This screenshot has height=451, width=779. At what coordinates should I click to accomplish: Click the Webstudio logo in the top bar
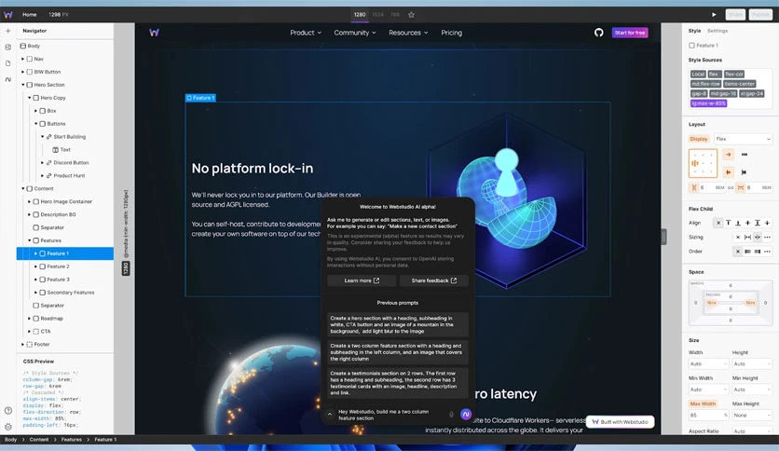pyautogui.click(x=8, y=14)
